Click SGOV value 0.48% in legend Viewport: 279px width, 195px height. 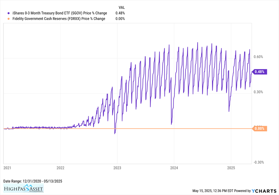coord(120,13)
